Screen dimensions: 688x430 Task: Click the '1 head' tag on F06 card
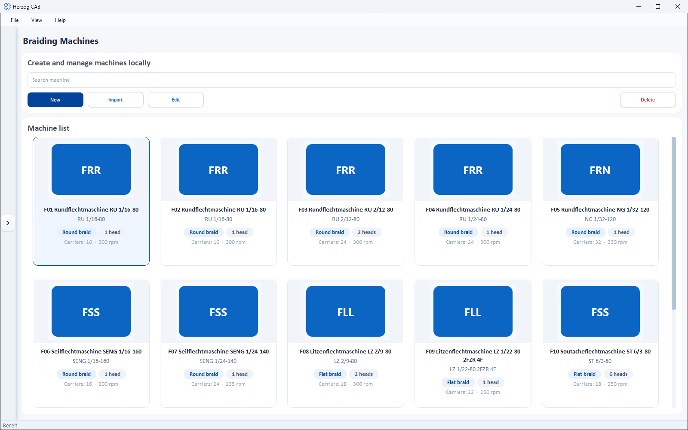click(113, 374)
